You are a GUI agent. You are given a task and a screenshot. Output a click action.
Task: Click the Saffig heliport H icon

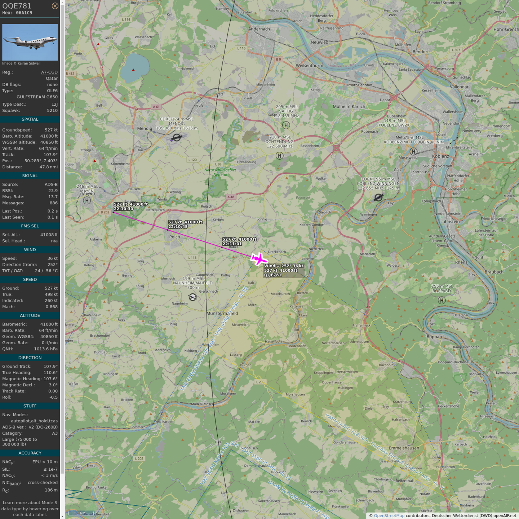(x=286, y=125)
